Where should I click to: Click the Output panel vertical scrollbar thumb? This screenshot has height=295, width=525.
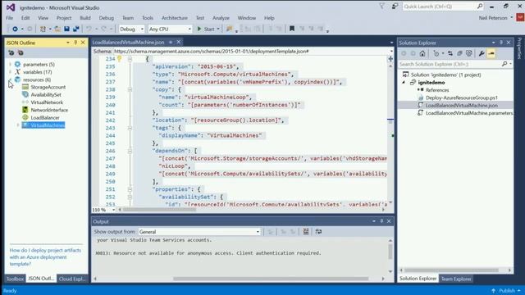390,252
